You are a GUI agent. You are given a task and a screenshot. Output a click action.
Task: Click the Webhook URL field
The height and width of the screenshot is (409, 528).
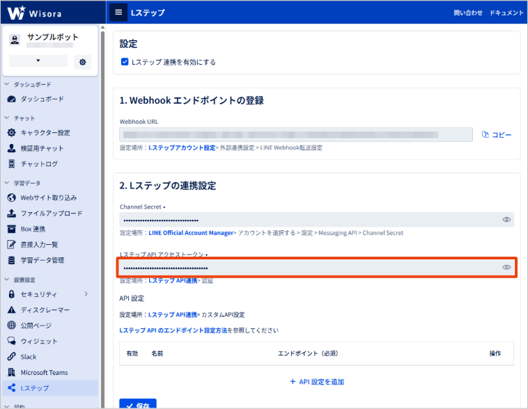(x=296, y=134)
